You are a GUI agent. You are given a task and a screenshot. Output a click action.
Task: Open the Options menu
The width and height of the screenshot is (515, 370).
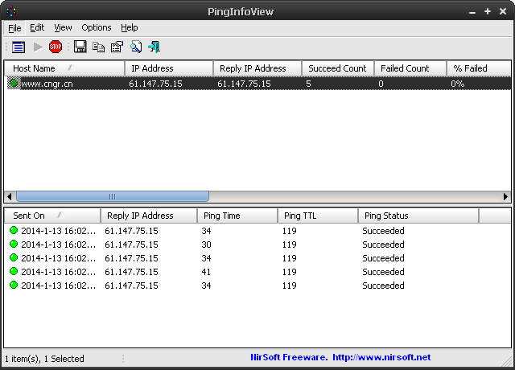(x=97, y=27)
